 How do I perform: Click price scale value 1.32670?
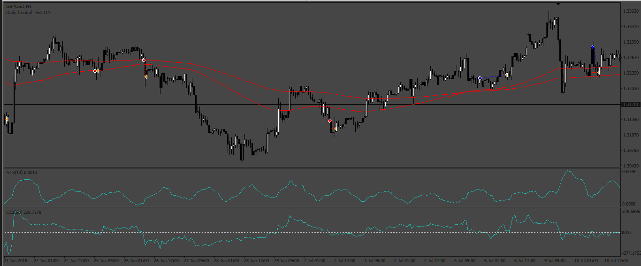(631, 58)
